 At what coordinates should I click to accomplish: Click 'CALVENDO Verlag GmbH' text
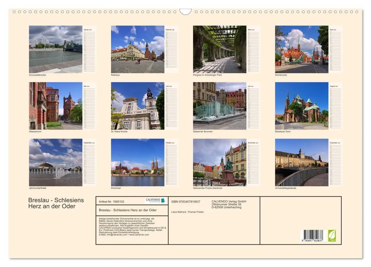tap(229, 201)
